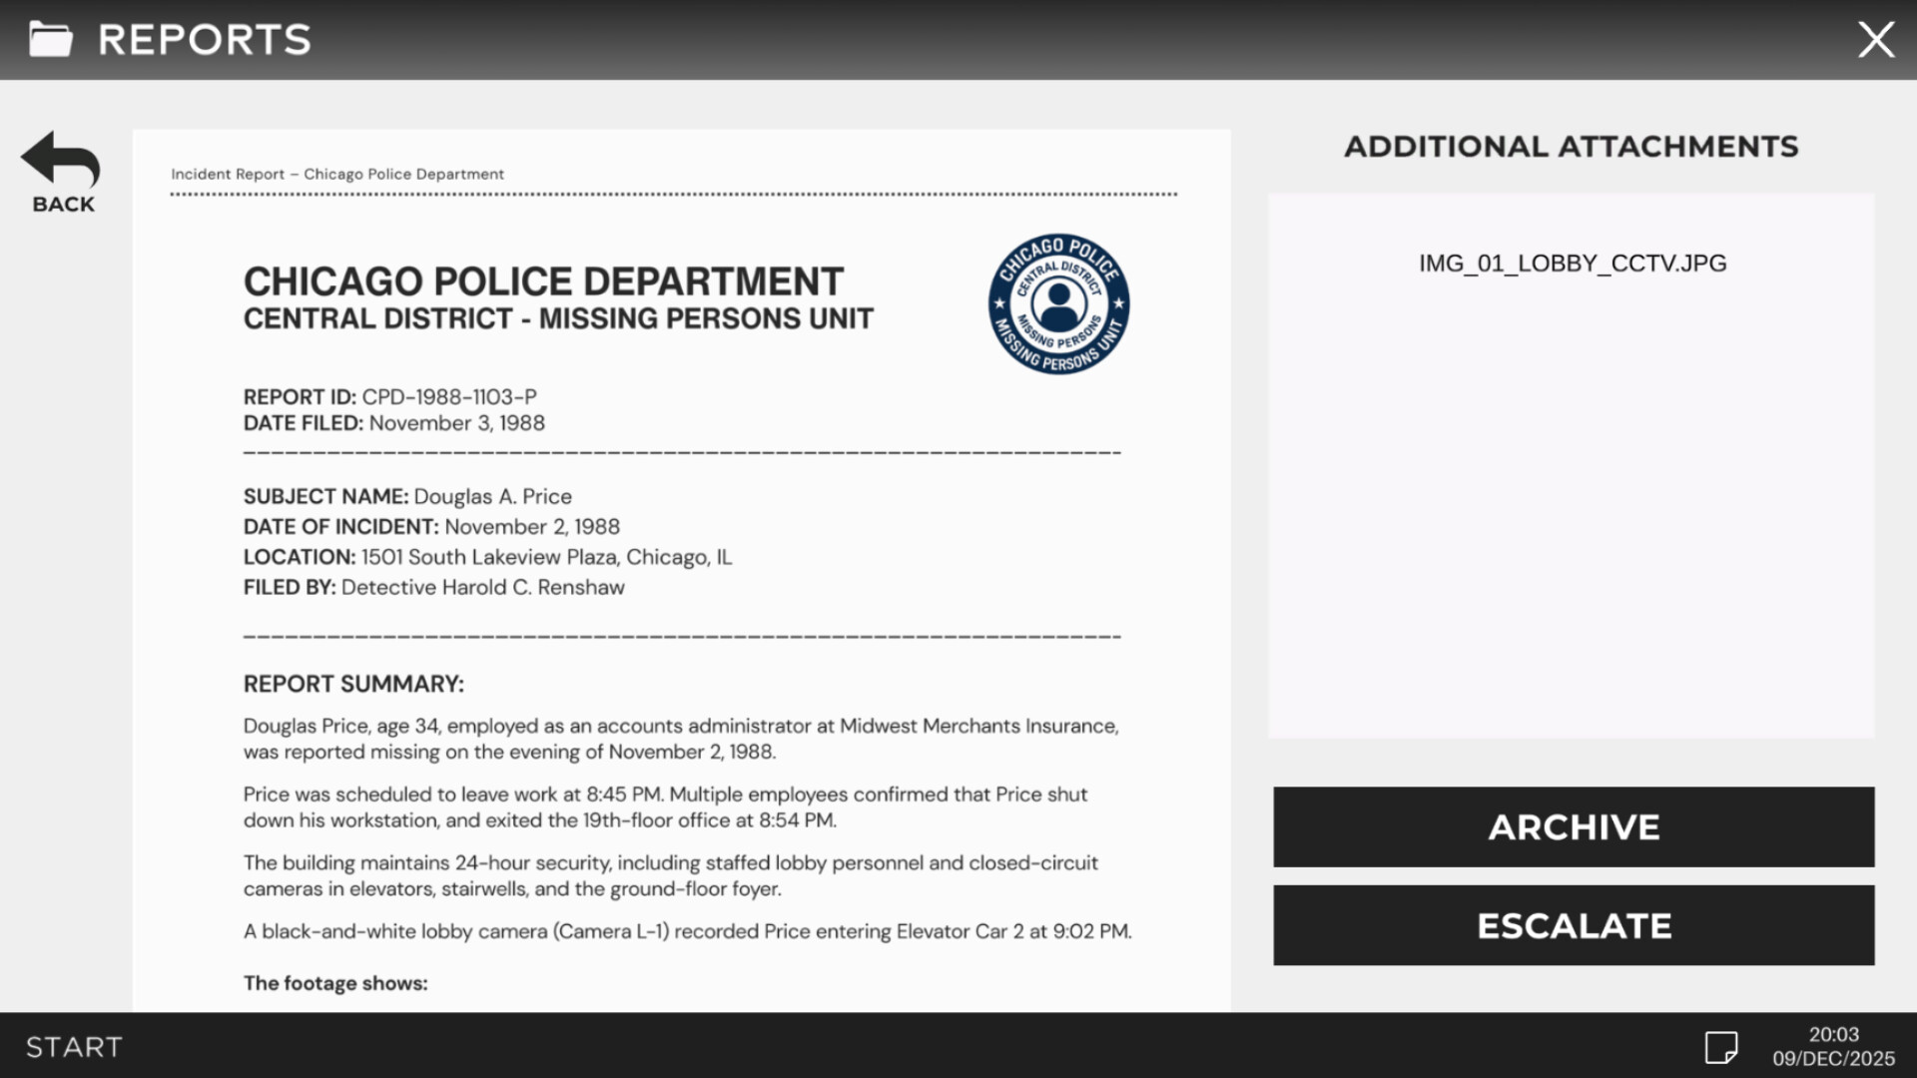Viewport: 1917px width, 1078px height.
Task: Select the IMG_01_LOBBY_CCTV.JPG attachment
Action: (1574, 263)
